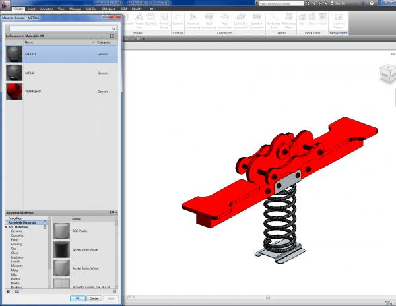Click the ViewCube in the viewport

[388, 73]
